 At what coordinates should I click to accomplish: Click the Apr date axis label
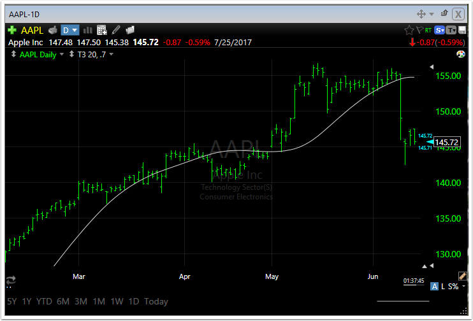click(x=185, y=276)
